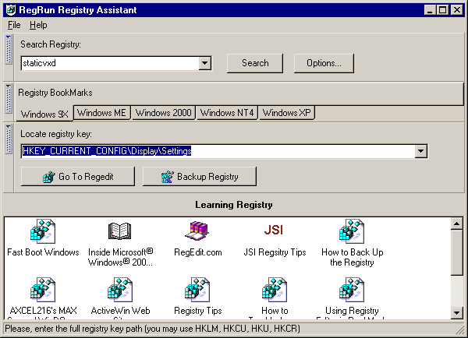Switch to the Windows ME tab
Image resolution: width=468 pixels, height=338 pixels.
coord(101,113)
